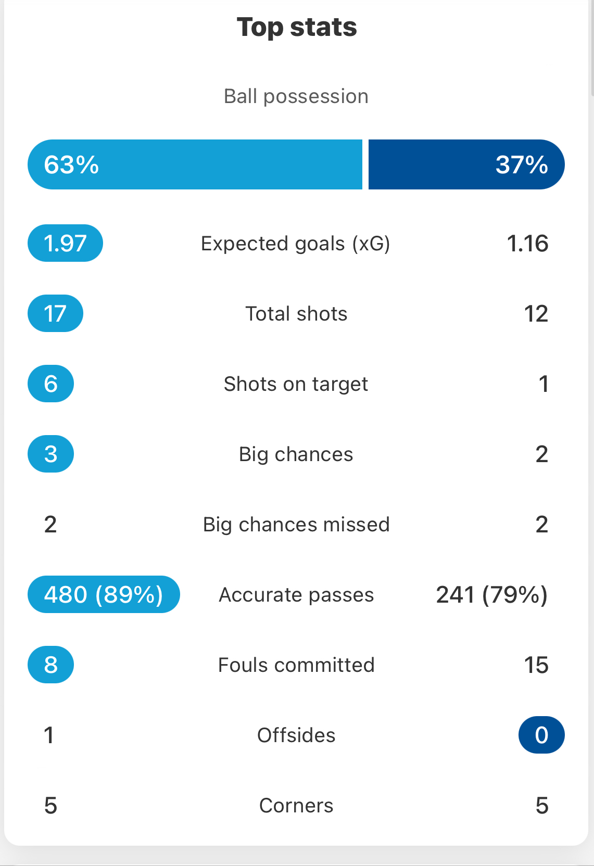Select the dark blue 0 offsides badge
Viewport: 594px width, 866px height.
(x=541, y=735)
